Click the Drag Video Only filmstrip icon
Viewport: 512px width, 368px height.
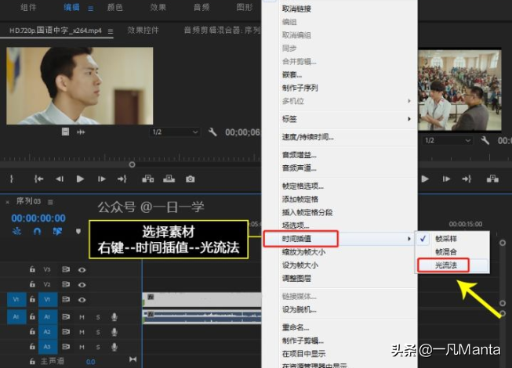(x=65, y=132)
